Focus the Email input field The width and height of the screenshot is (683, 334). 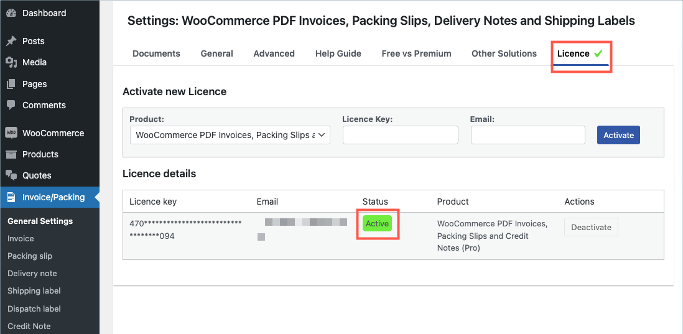[527, 135]
